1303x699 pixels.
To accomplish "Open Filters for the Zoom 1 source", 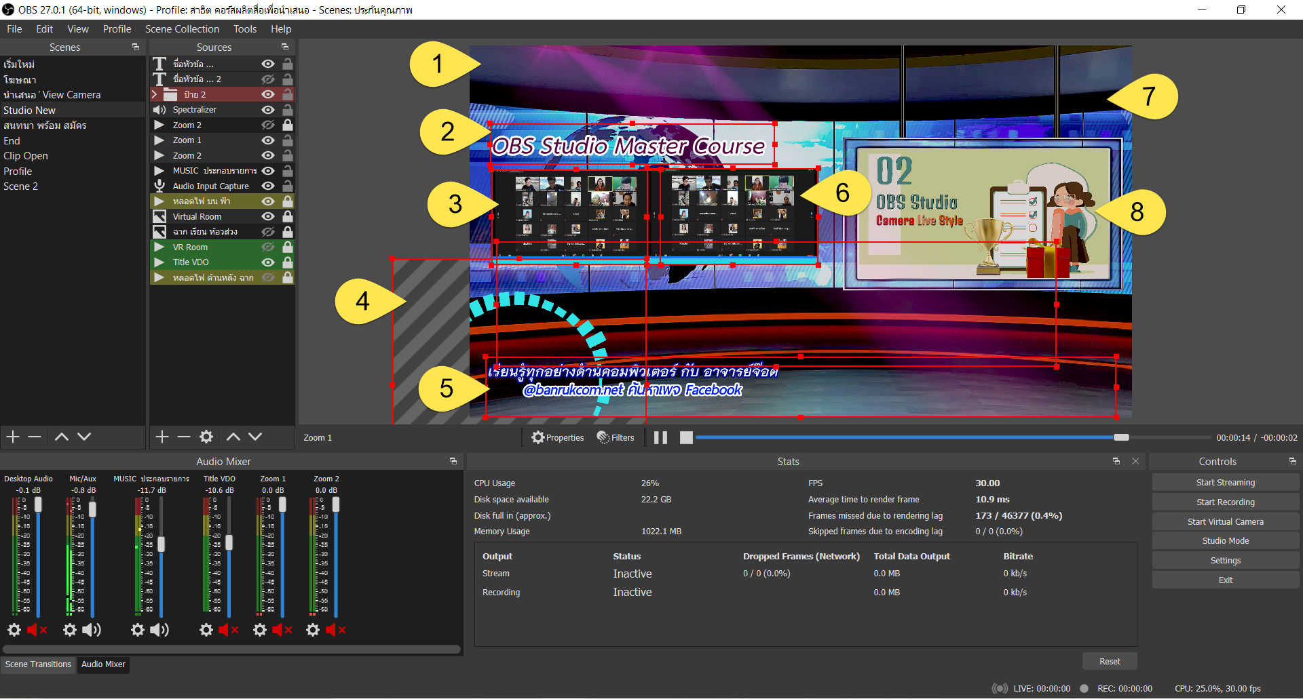I will click(615, 437).
